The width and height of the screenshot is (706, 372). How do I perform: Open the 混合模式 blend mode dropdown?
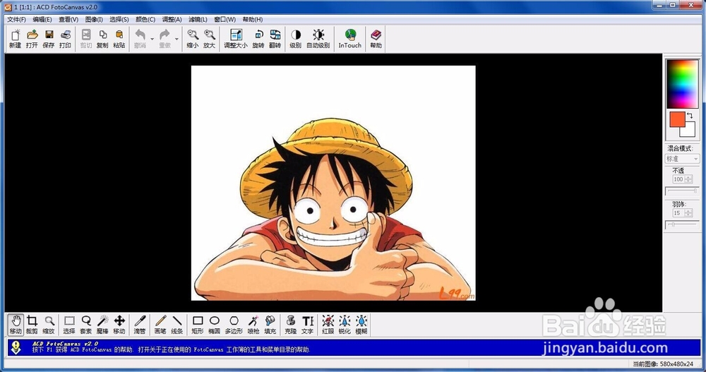[x=682, y=159]
